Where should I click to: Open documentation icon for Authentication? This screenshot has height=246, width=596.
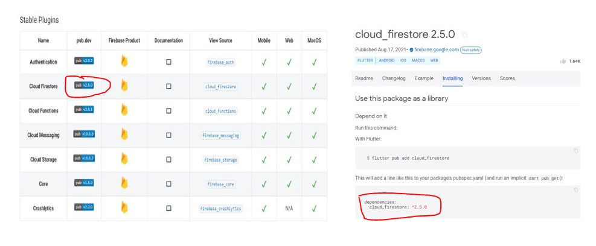pyautogui.click(x=168, y=62)
